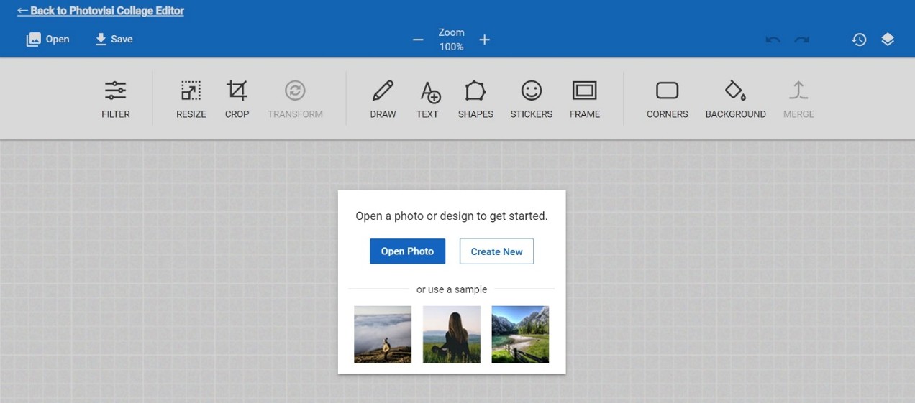Open the Stickers smiley tool
Screen dimensions: 915x403
[532, 99]
